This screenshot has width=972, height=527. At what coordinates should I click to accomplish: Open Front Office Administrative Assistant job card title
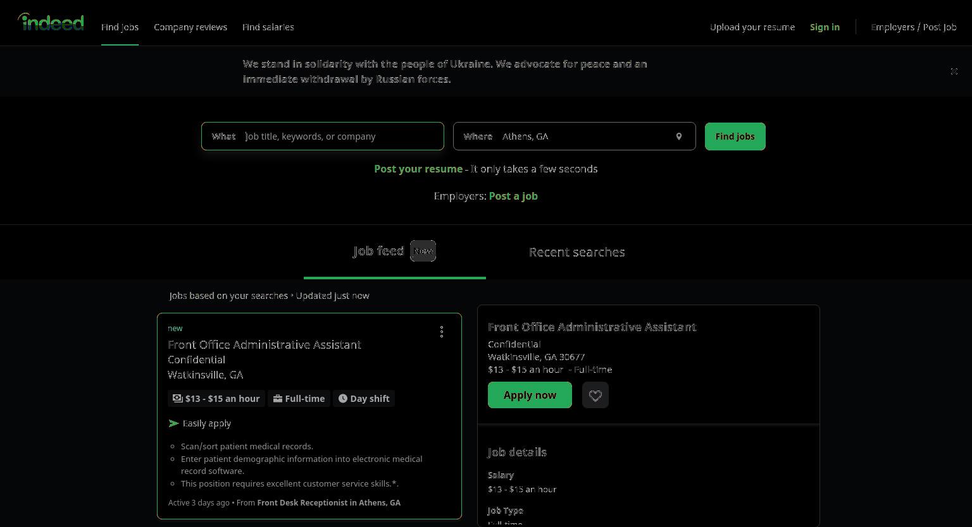pyautogui.click(x=265, y=344)
